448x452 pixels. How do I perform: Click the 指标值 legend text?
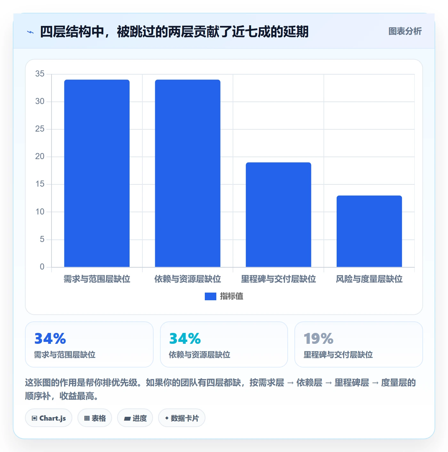[232, 296]
